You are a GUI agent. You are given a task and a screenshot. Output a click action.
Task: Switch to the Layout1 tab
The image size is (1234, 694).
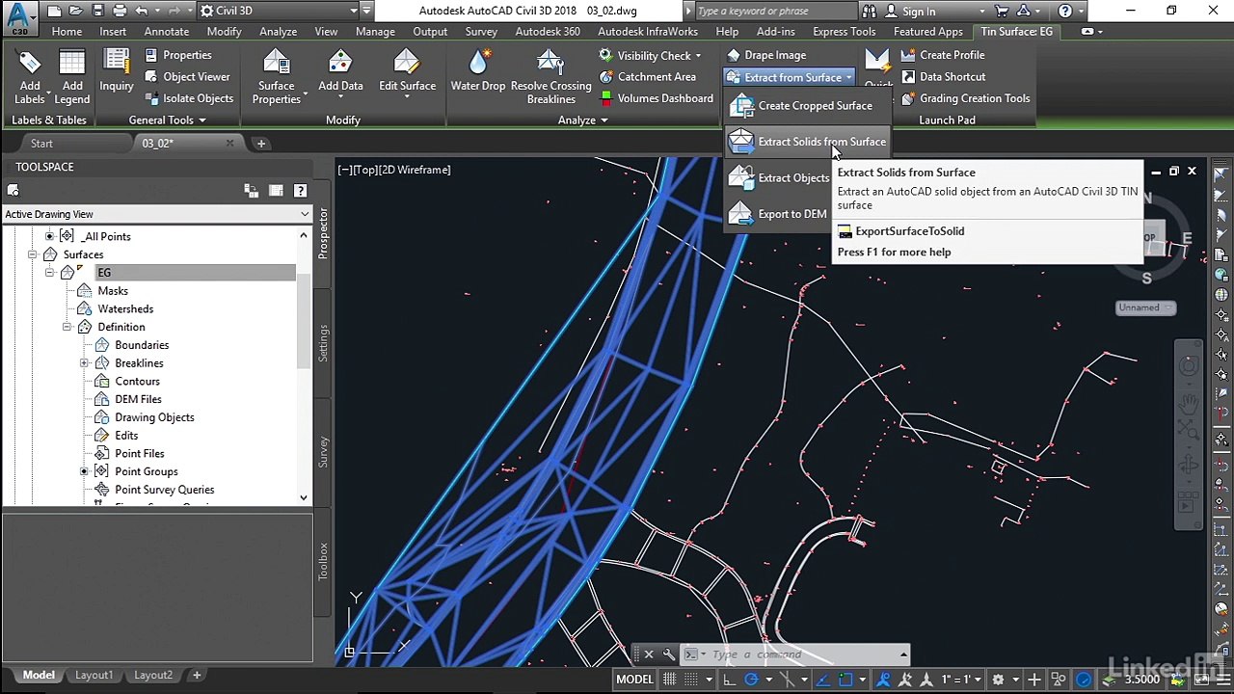(x=94, y=675)
